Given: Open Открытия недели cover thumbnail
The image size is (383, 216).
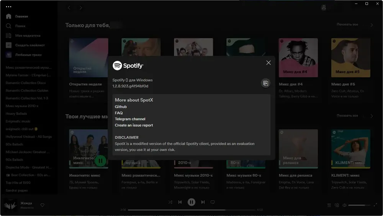Looking at the screenshot, I should [x=88, y=58].
